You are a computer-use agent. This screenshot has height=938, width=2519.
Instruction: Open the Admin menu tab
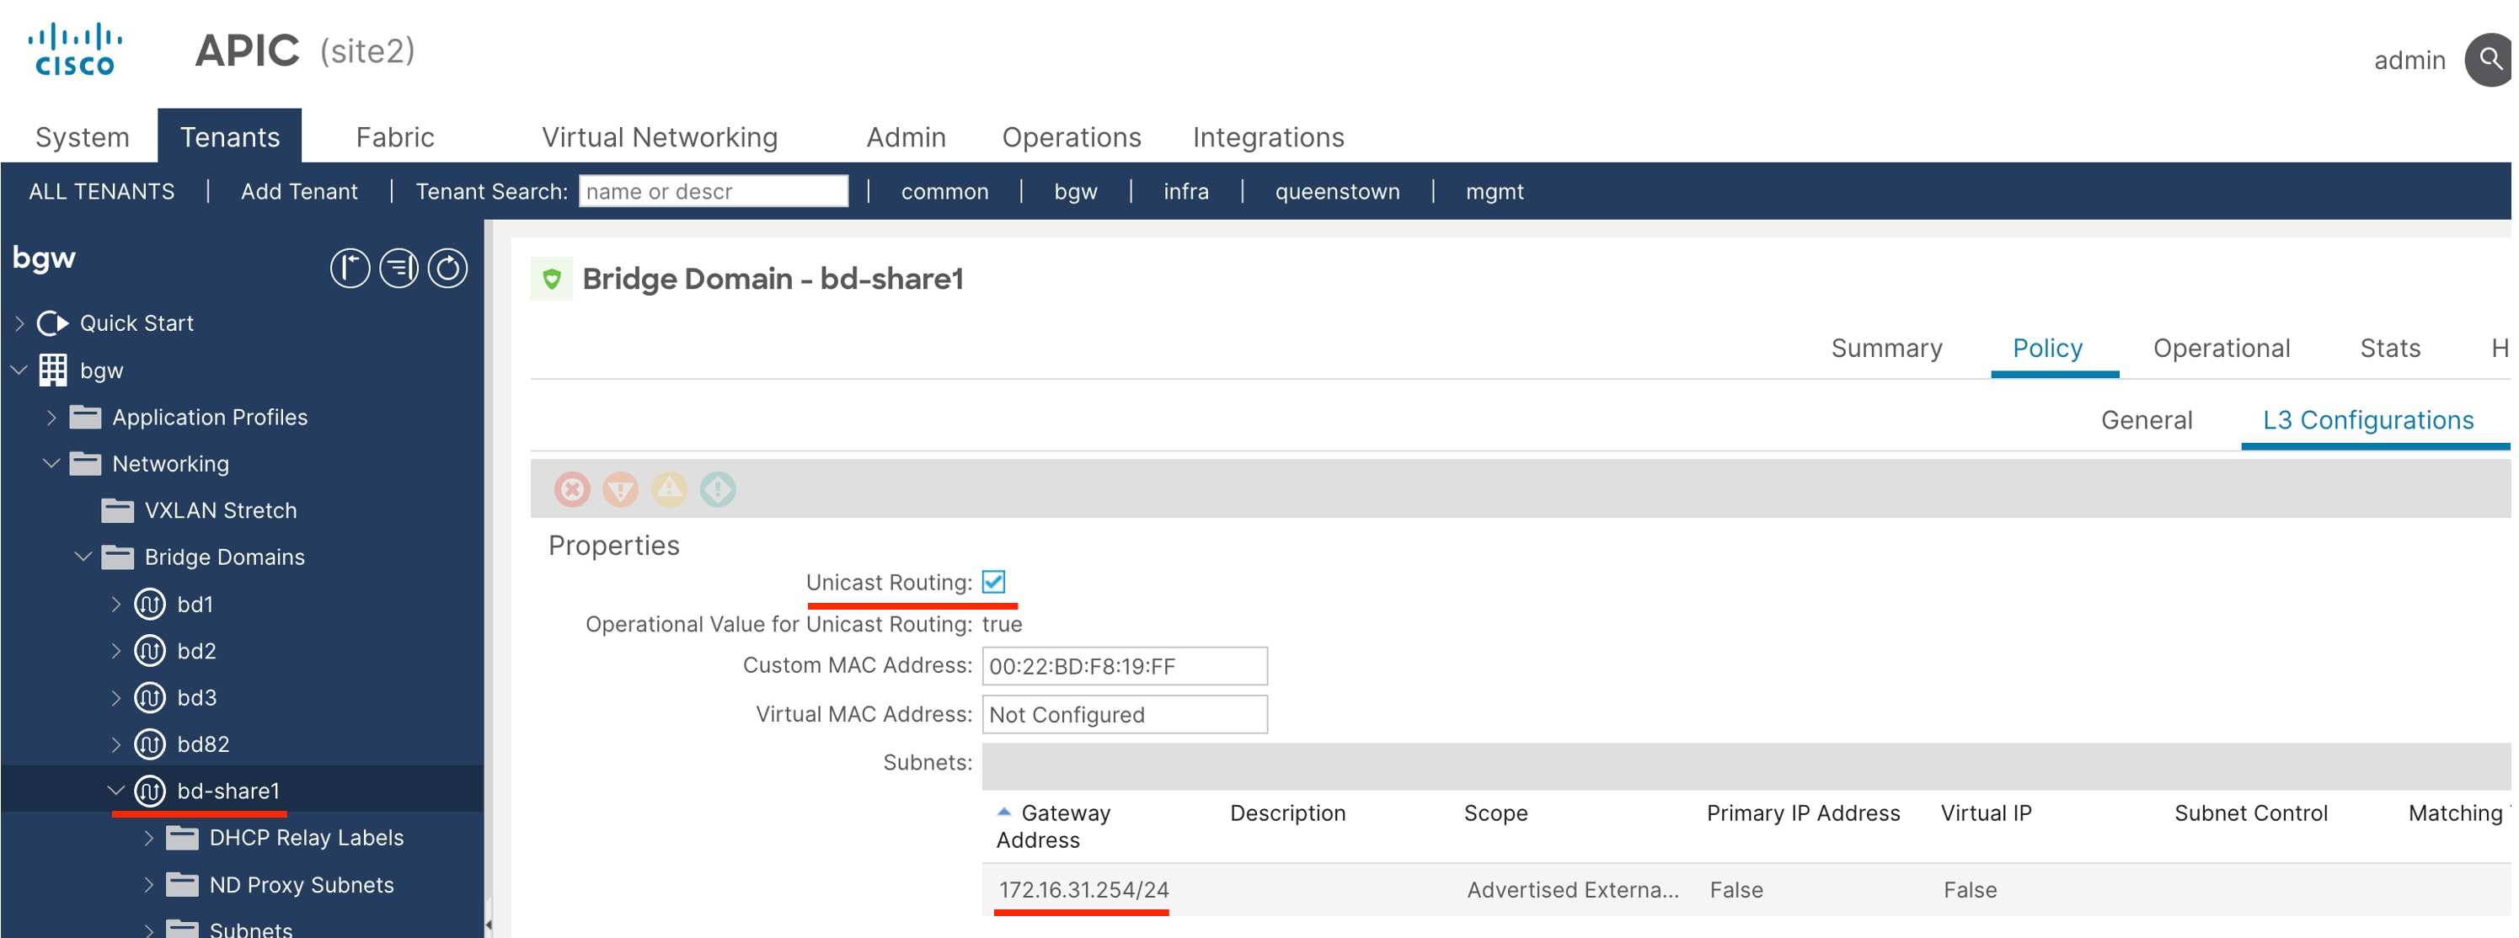pos(907,136)
